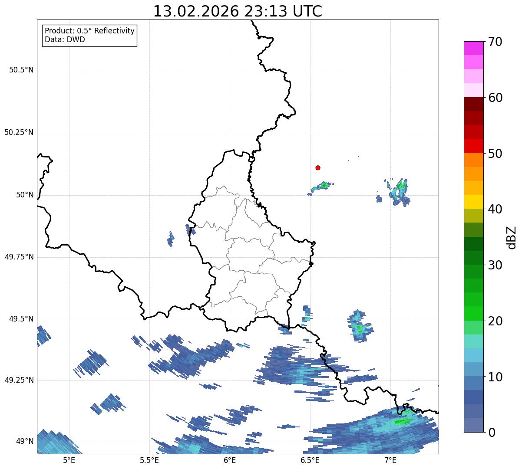The width and height of the screenshot is (522, 469).
Task: Click the "49.75°N" latitude label
Action: click(19, 257)
